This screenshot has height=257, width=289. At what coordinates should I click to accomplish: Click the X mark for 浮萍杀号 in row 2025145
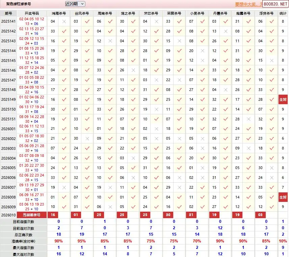[272, 61]
